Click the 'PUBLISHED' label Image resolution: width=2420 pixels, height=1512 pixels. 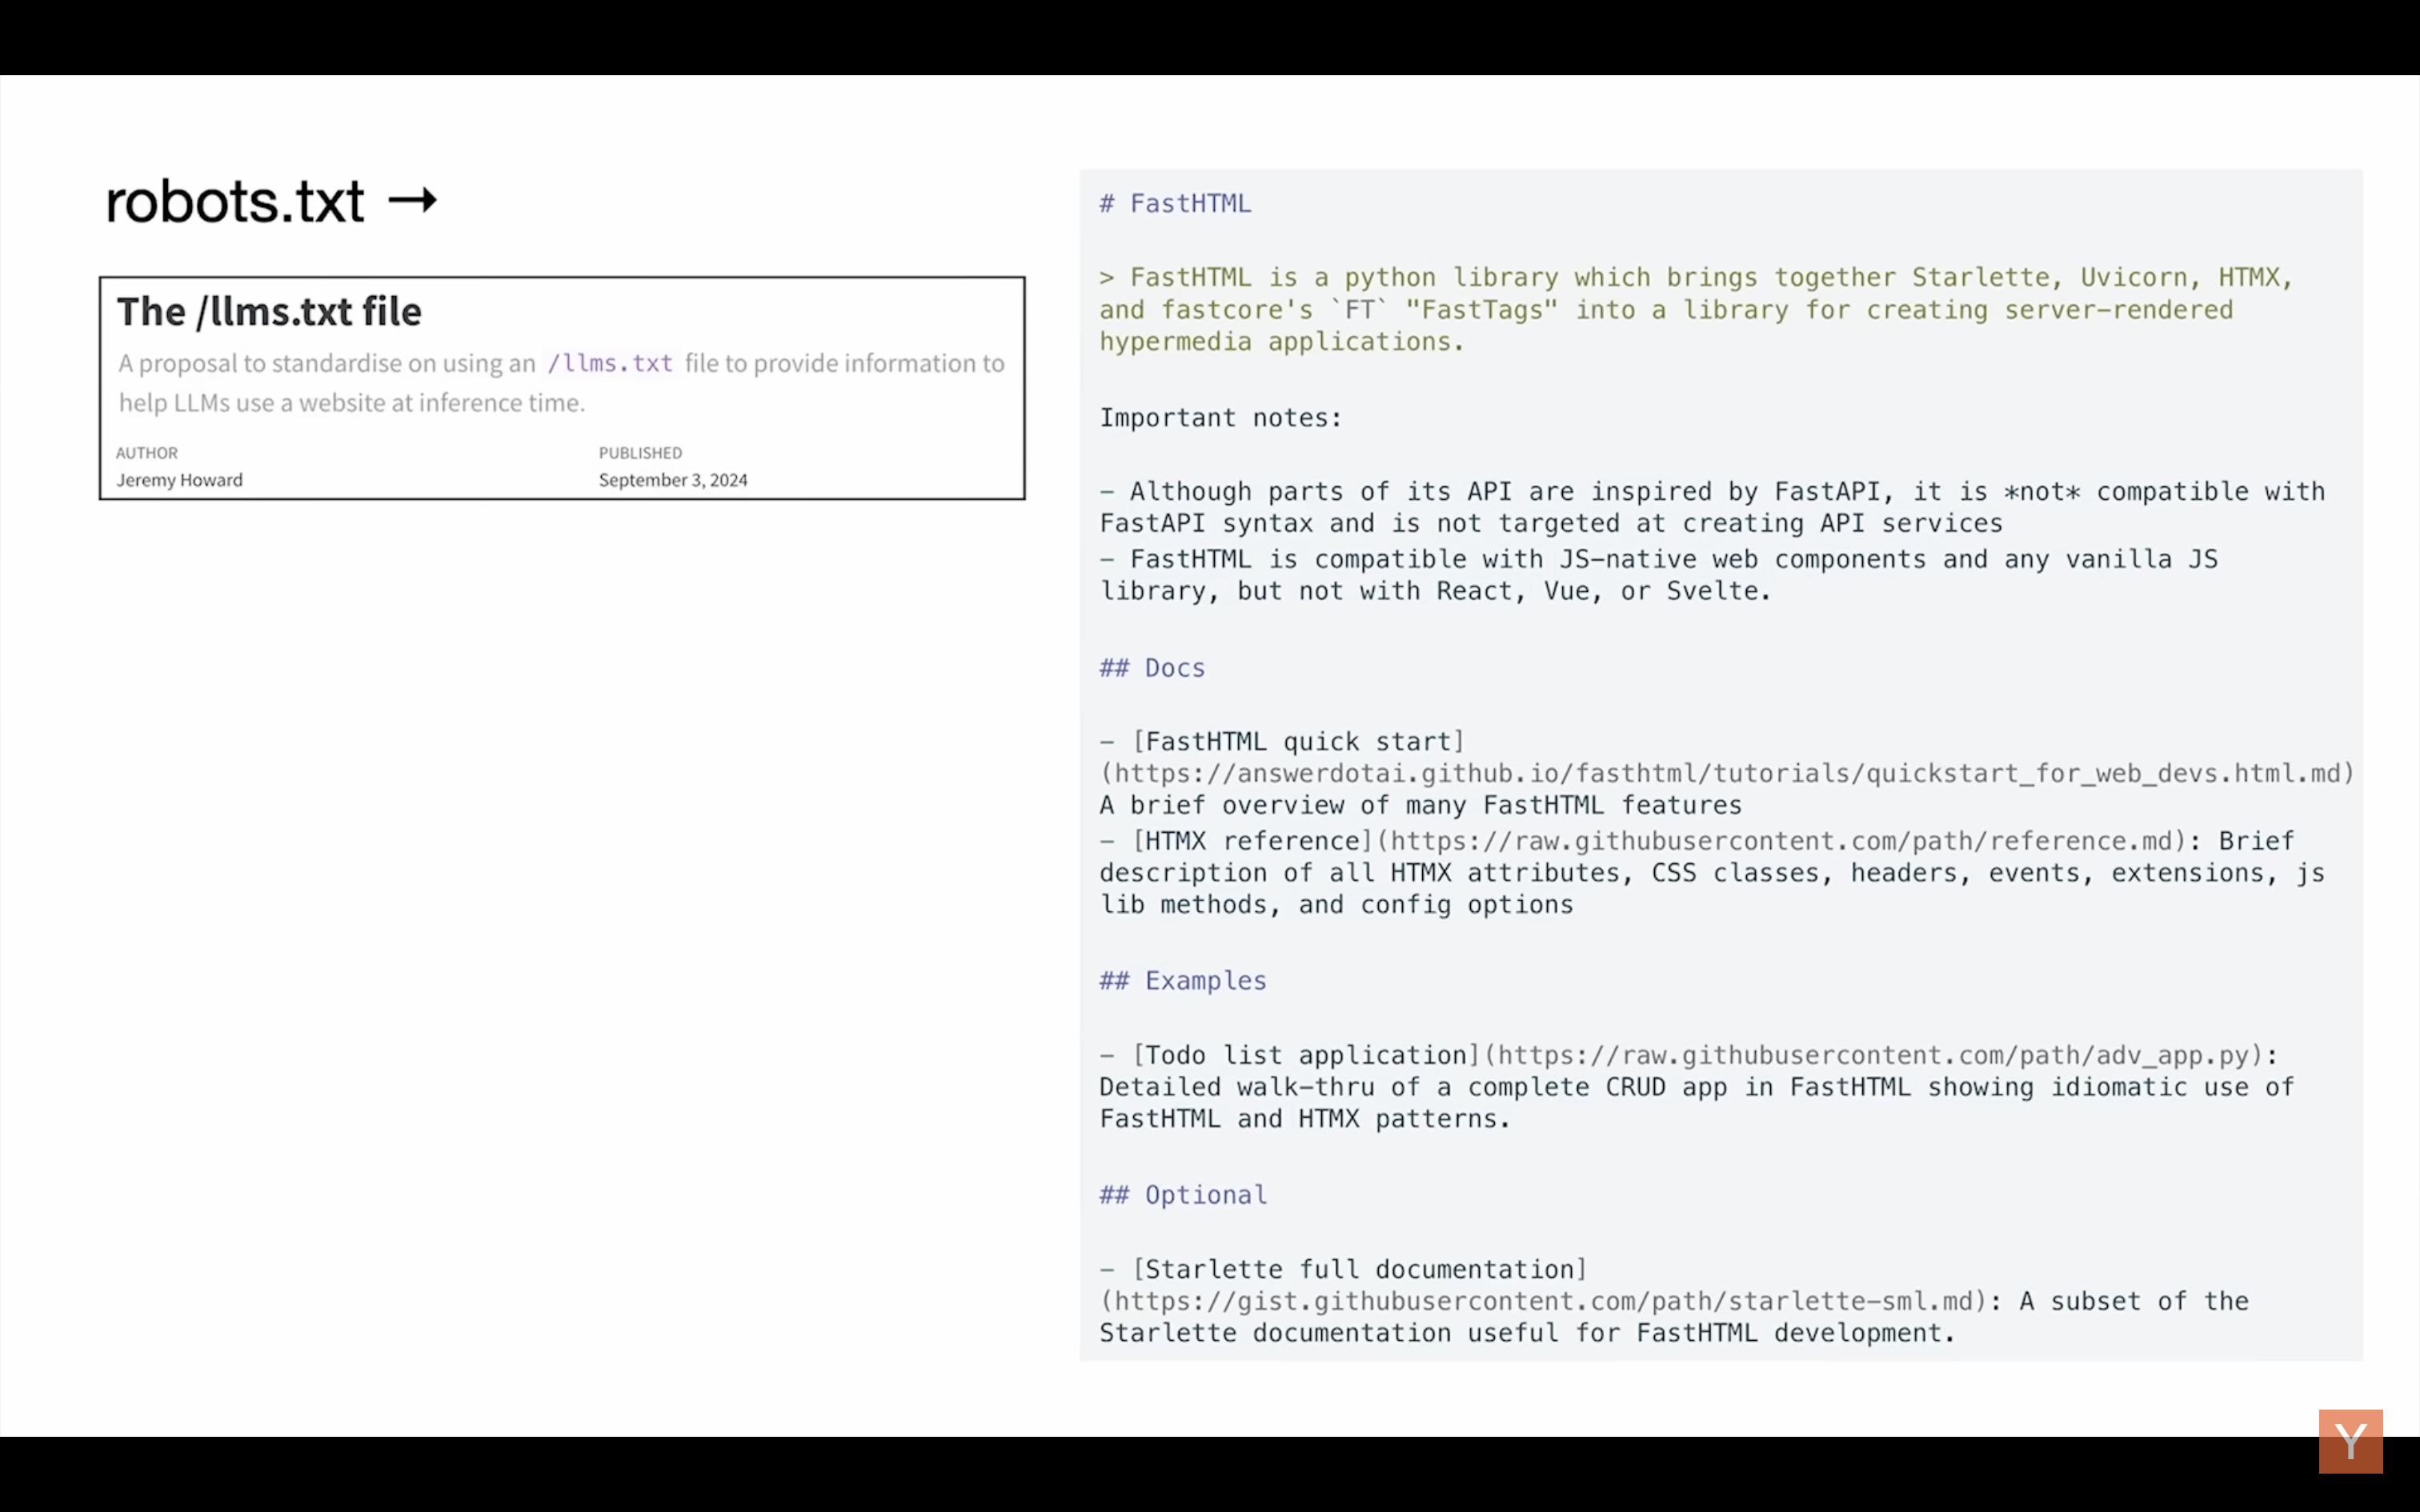click(x=640, y=453)
